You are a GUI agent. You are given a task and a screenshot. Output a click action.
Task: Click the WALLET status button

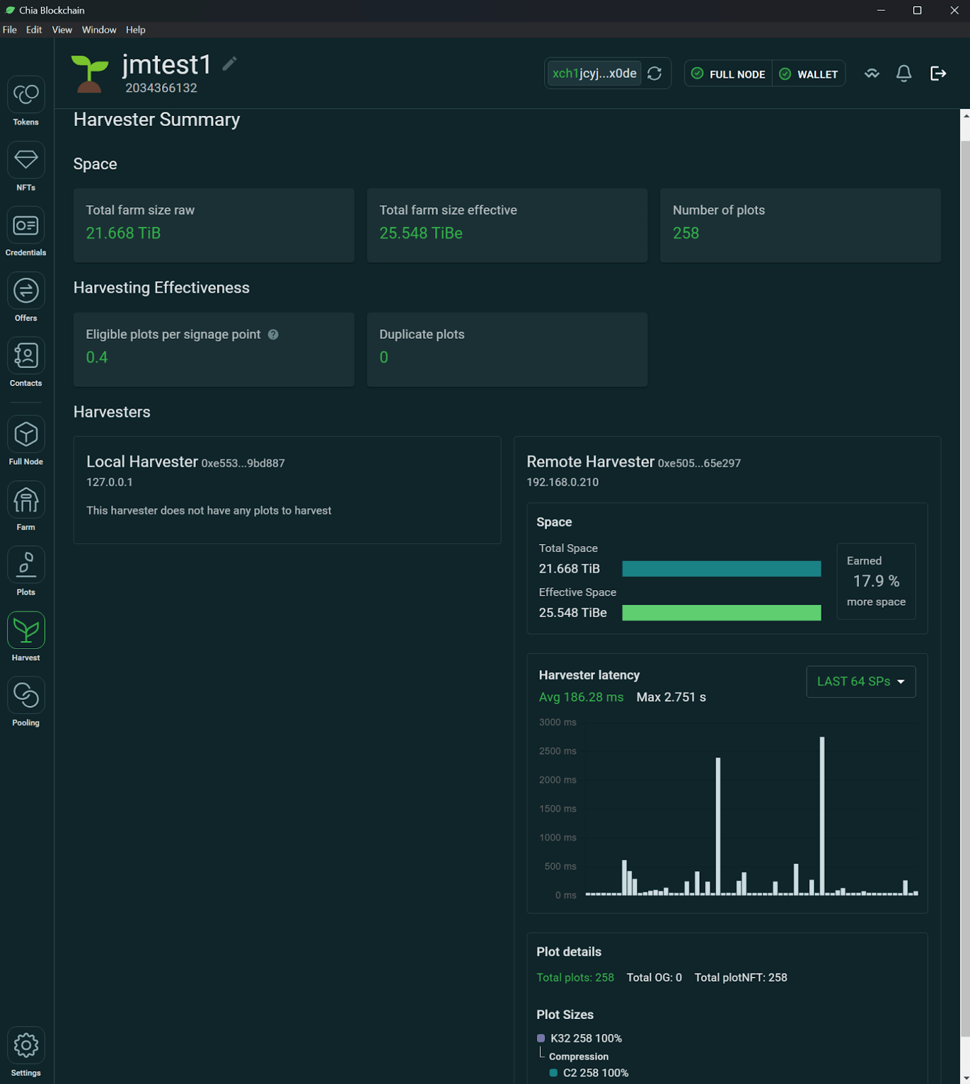[x=809, y=74]
